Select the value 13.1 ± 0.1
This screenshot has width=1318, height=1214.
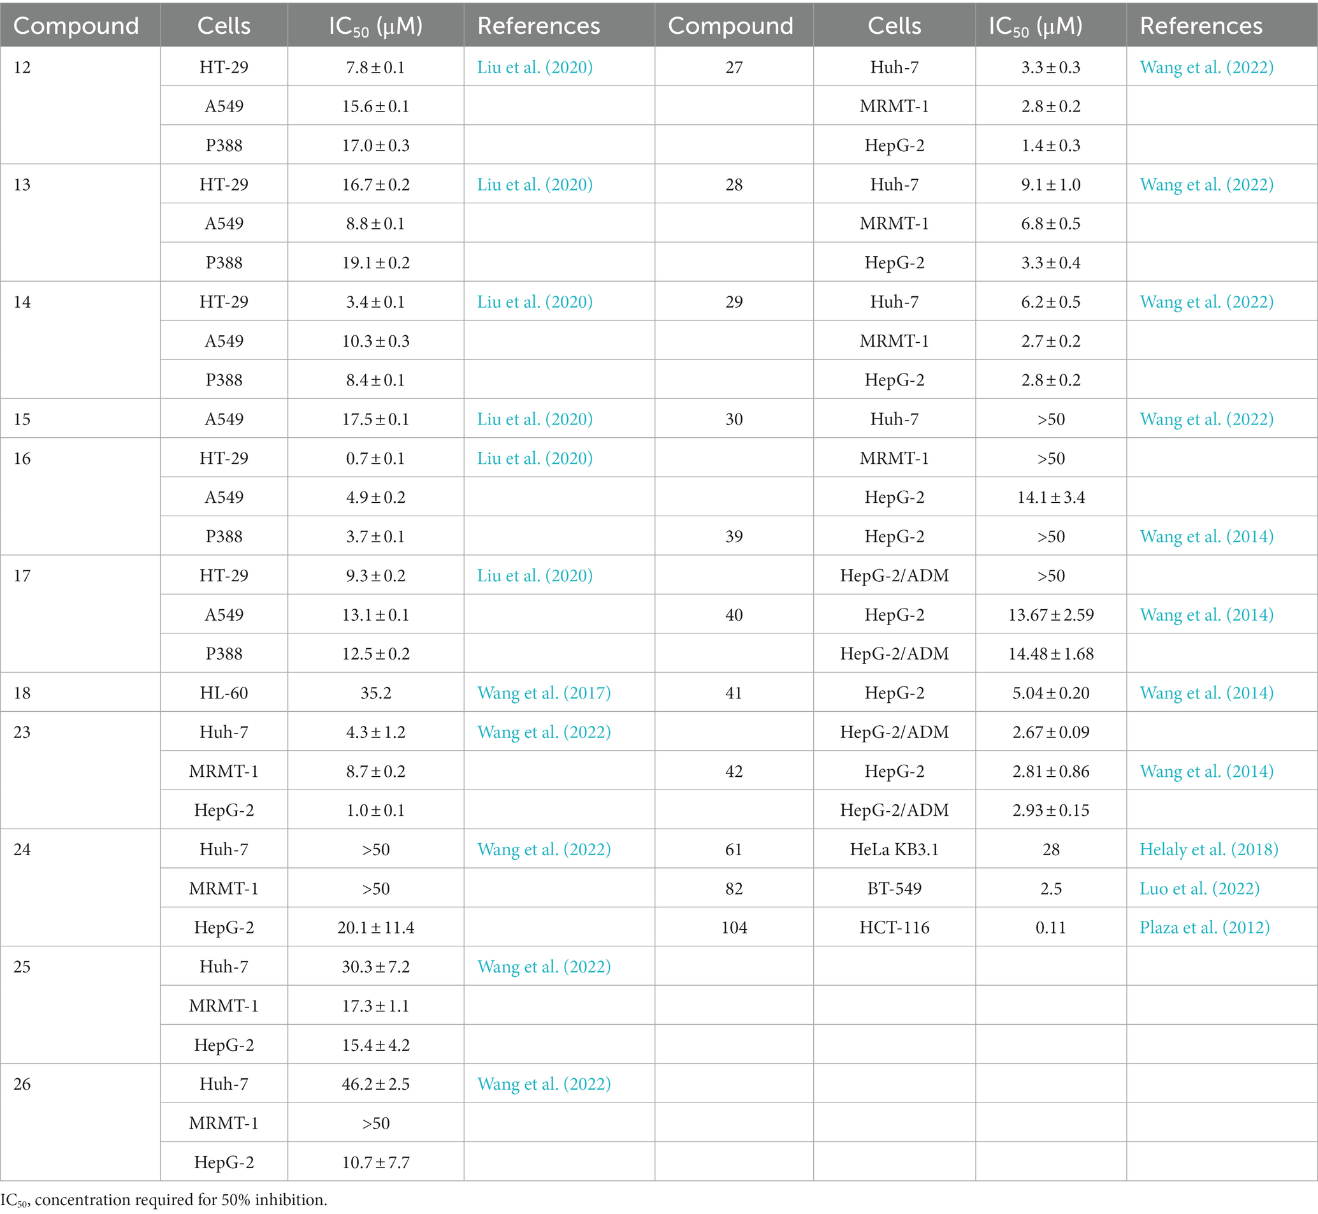click(376, 615)
